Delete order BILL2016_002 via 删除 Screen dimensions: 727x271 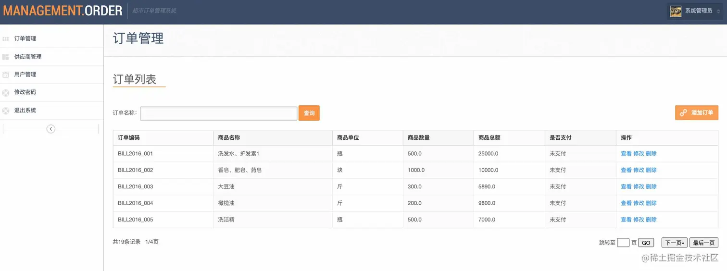[651, 170]
